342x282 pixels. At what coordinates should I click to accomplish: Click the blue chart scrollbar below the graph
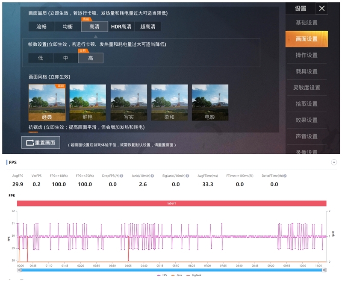(x=171, y=269)
